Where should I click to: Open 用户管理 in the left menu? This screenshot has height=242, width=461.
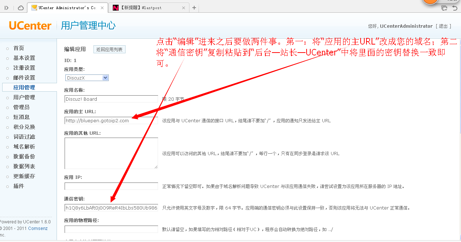(x=24, y=97)
